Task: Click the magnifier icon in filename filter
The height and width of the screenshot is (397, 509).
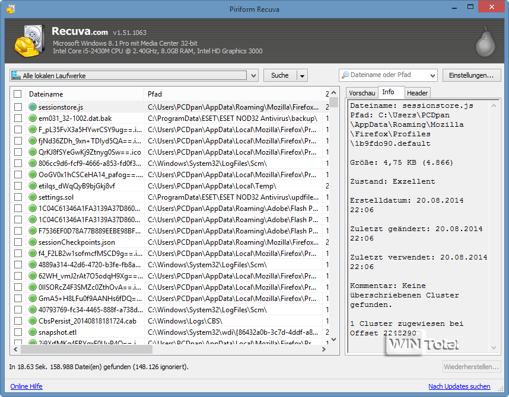Action: [345, 75]
